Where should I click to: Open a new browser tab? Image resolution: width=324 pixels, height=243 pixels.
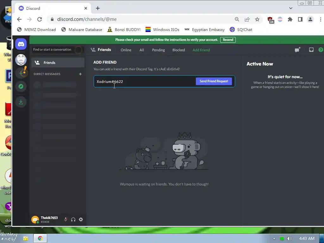click(x=98, y=8)
